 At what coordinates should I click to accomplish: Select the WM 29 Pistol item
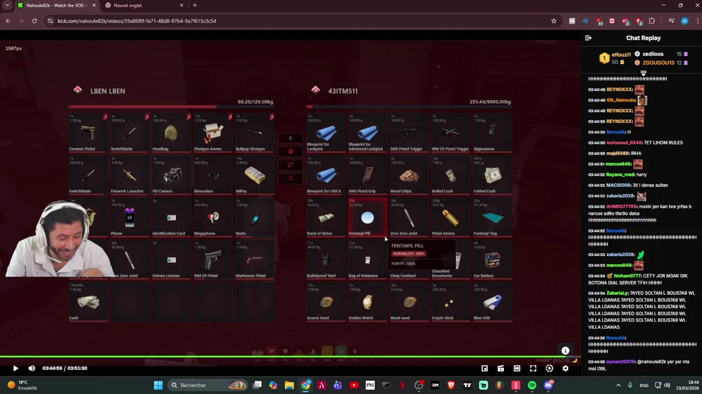(213, 259)
